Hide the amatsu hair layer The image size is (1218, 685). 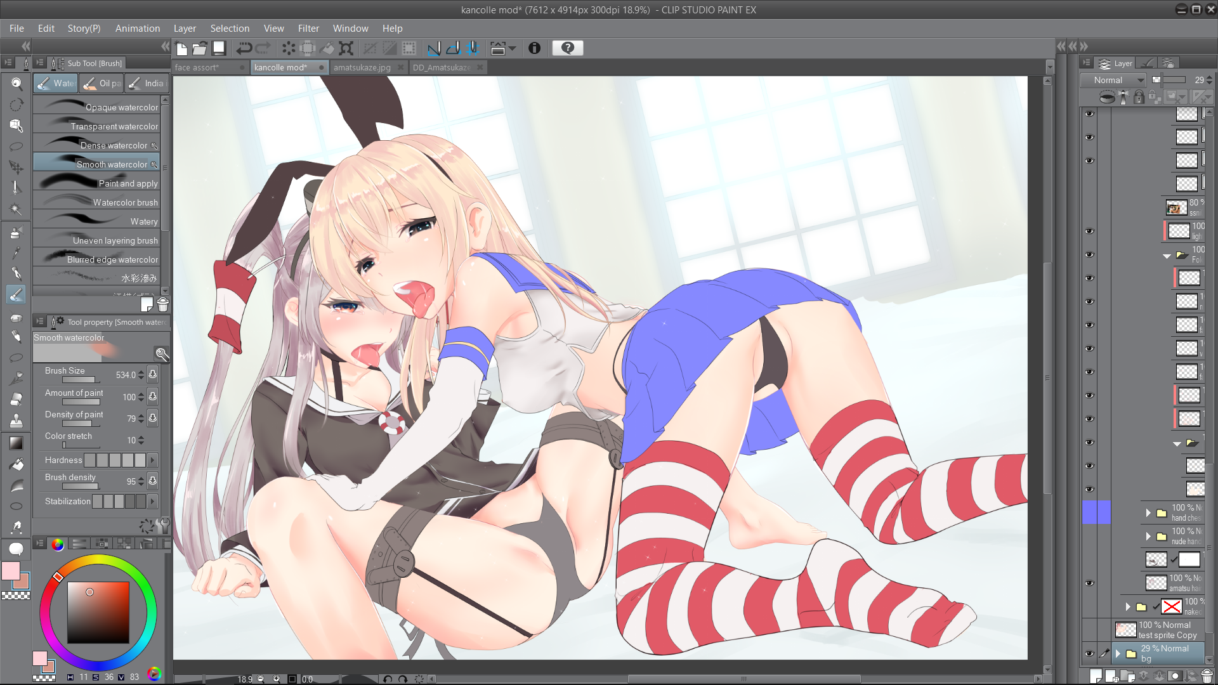1089,583
